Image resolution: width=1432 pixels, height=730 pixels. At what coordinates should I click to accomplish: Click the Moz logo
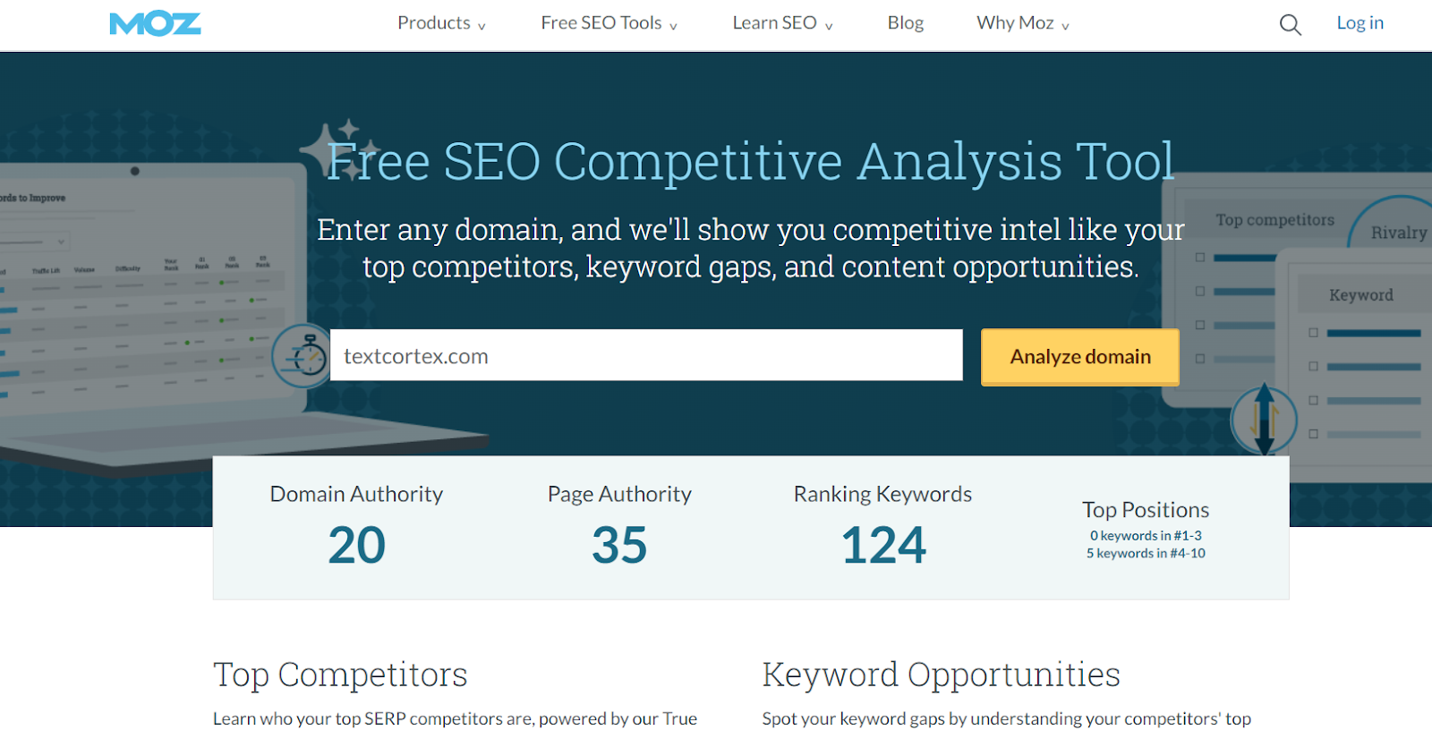[155, 24]
